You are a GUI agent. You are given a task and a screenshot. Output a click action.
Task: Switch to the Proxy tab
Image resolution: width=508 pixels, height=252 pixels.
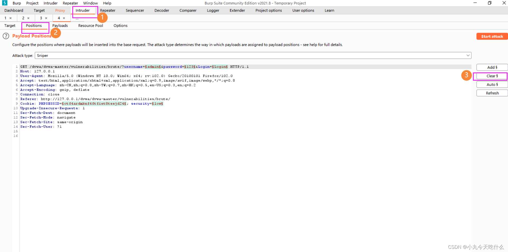(x=60, y=11)
